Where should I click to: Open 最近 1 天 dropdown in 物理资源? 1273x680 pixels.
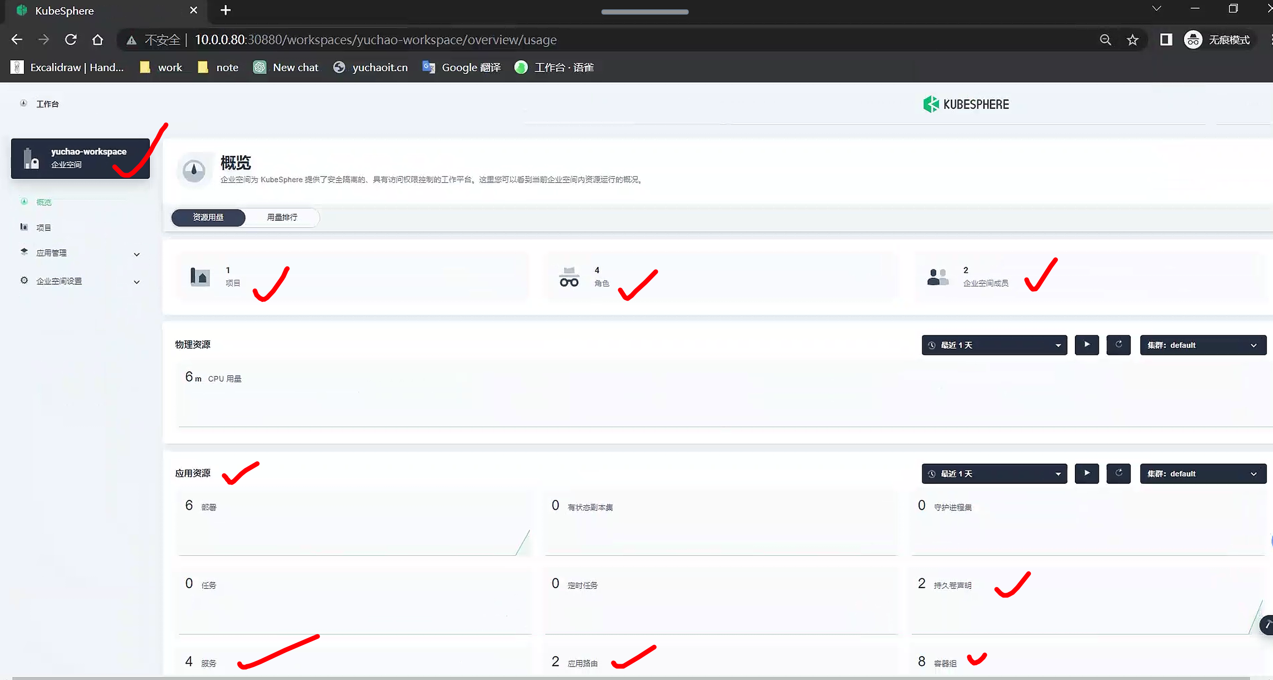coord(994,345)
